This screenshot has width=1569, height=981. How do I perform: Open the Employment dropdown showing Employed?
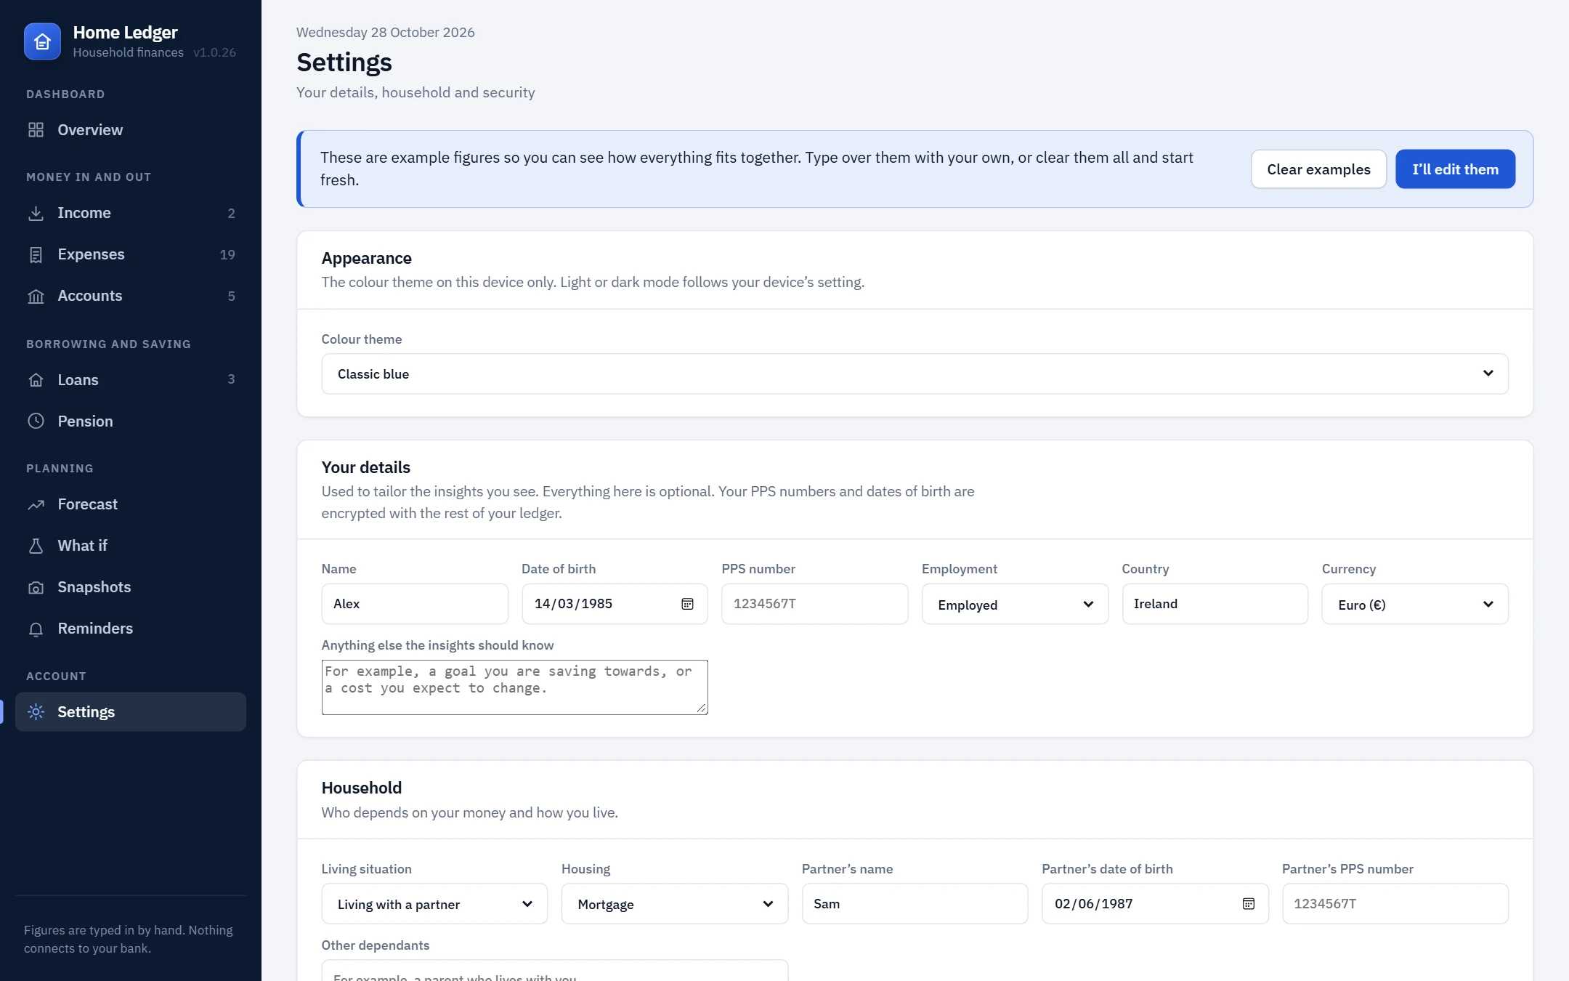pos(1015,605)
